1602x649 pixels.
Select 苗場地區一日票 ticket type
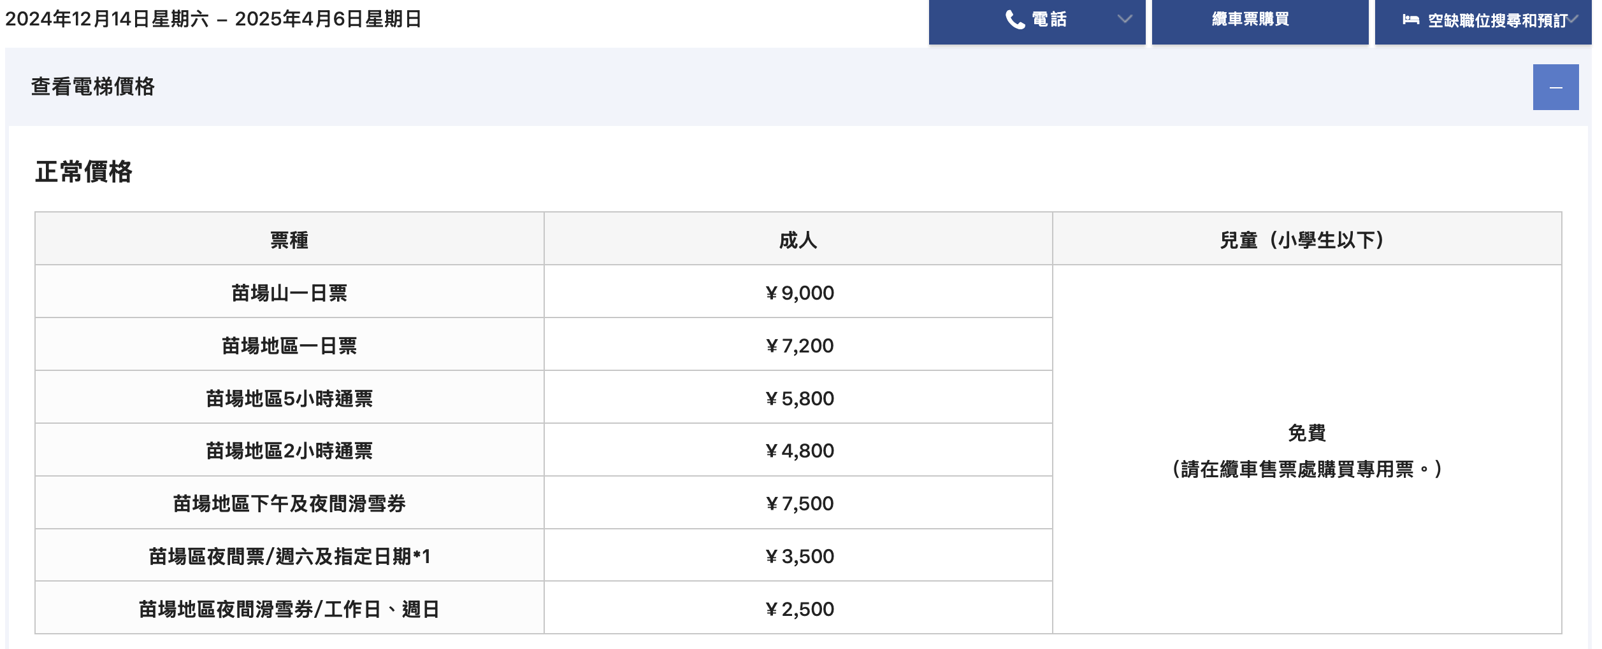[x=289, y=345]
